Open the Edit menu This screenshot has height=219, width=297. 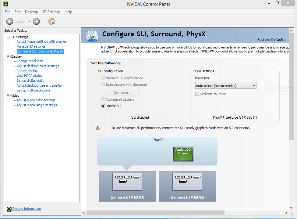click(18, 12)
